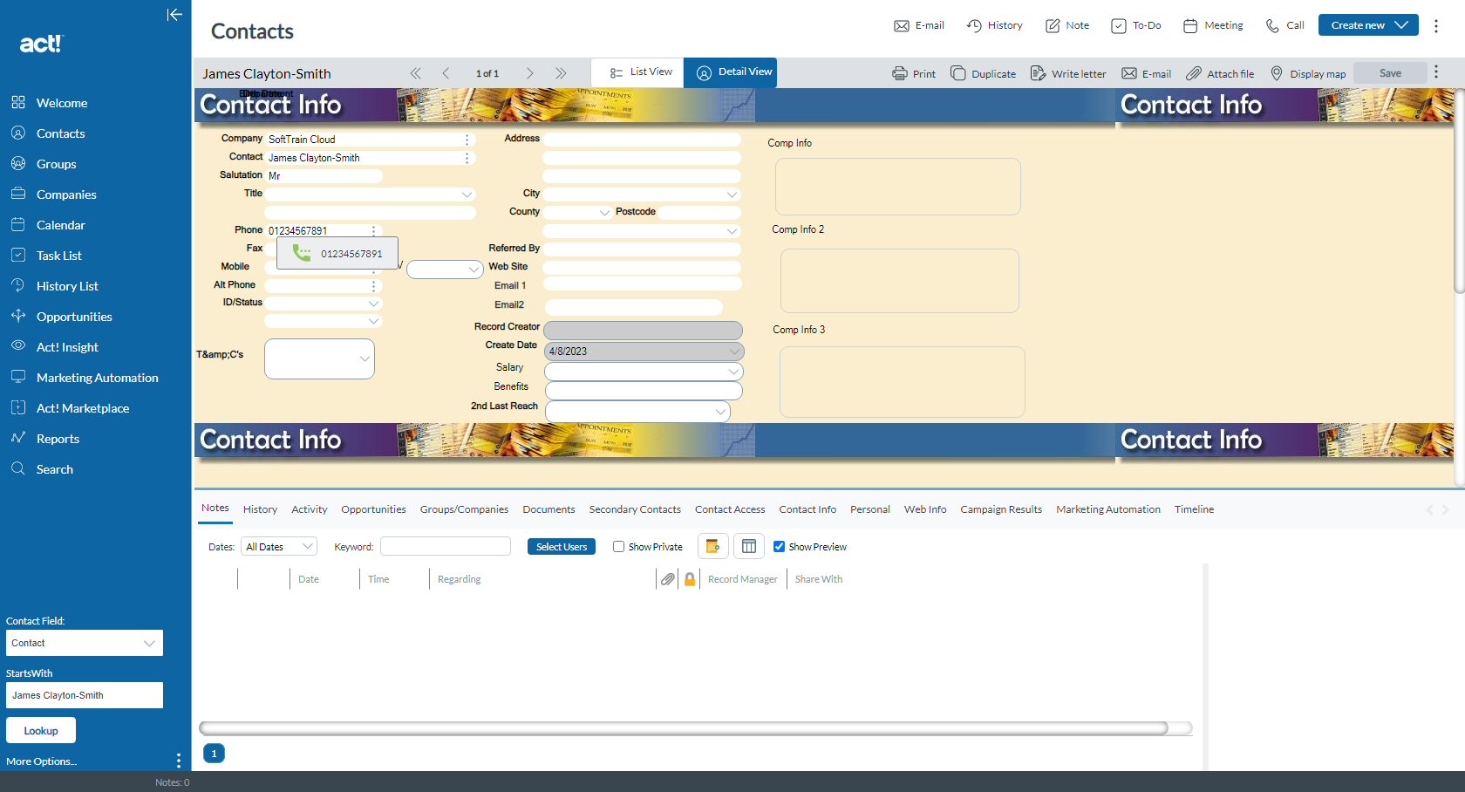The width and height of the screenshot is (1465, 792).
Task: Open Act! Marketplace
Action: 82,408
